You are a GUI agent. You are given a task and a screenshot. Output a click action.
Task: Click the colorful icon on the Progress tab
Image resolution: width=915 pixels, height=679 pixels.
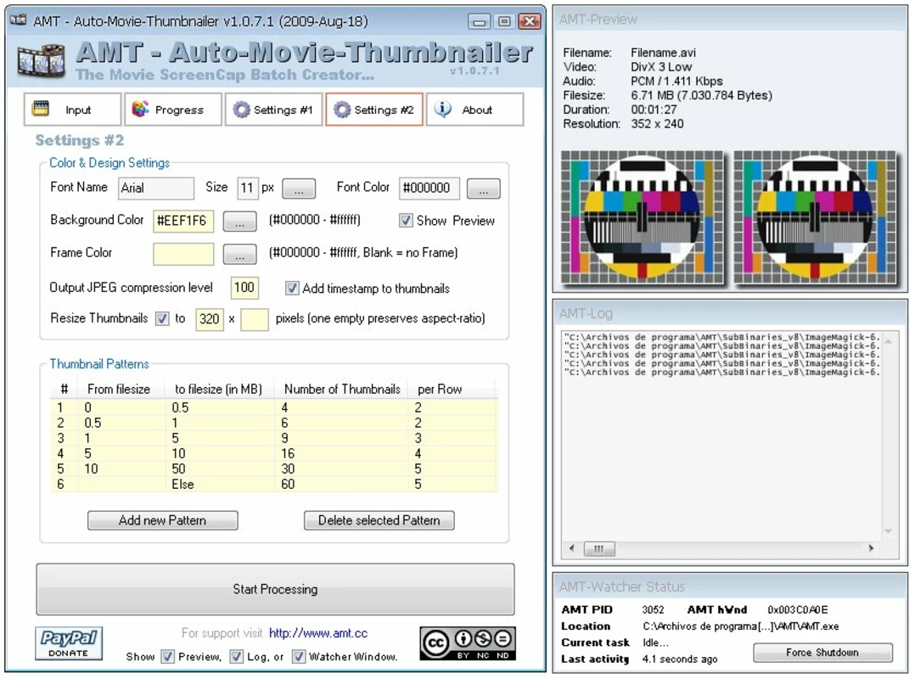[x=140, y=109]
